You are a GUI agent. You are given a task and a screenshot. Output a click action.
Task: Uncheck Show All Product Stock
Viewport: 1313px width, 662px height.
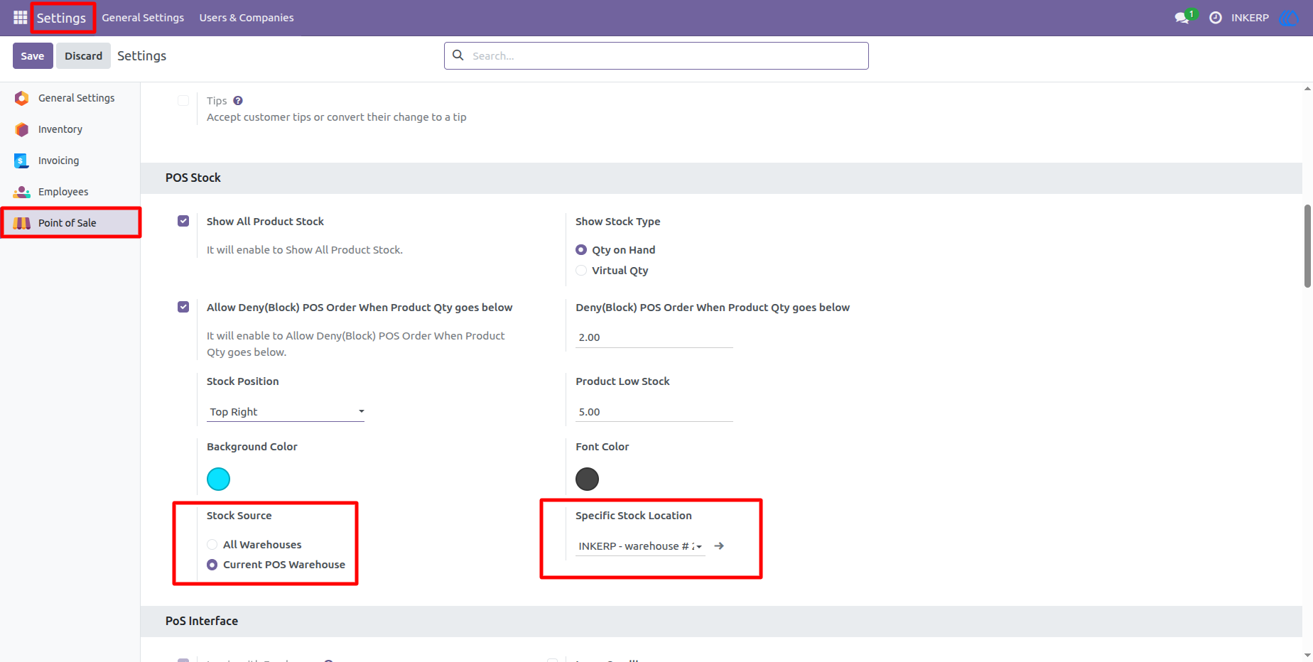pos(183,221)
